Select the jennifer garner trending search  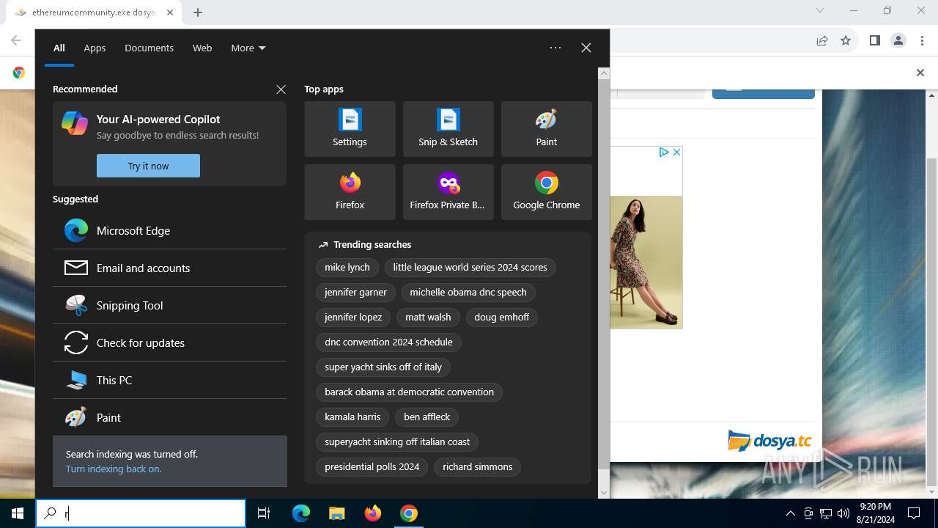coord(355,293)
